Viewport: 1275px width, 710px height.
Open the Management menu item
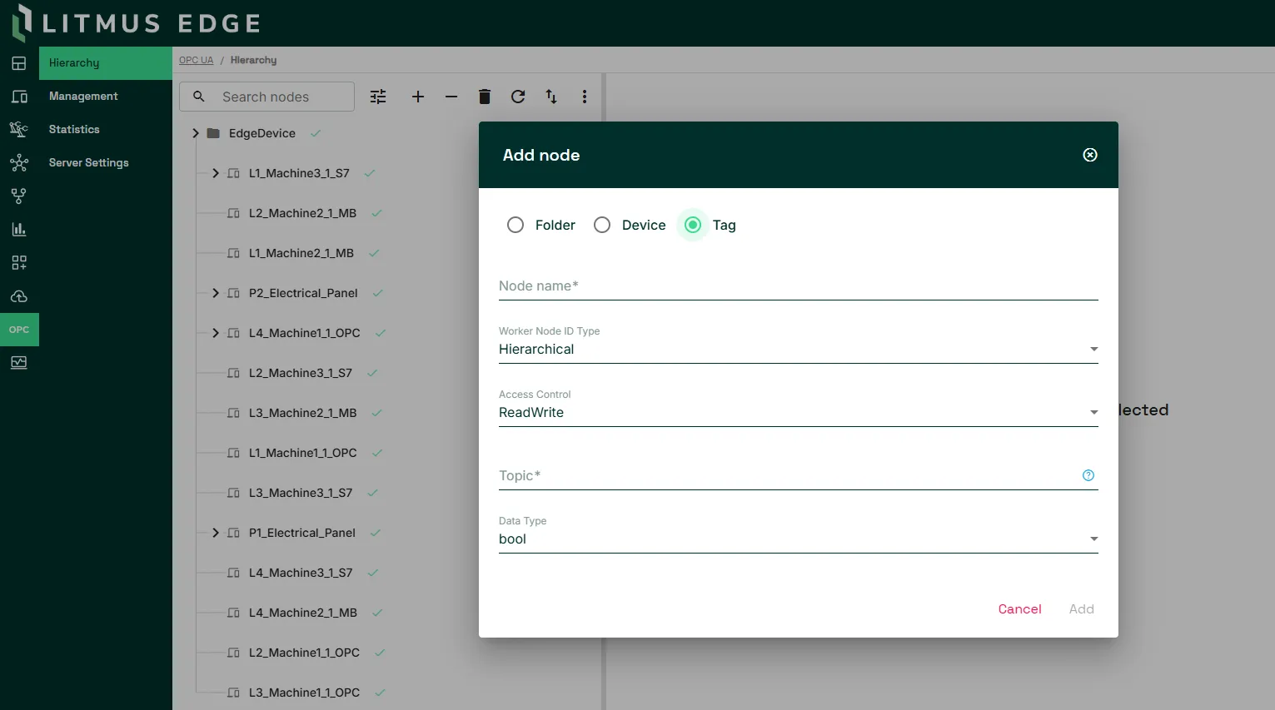(x=106, y=97)
